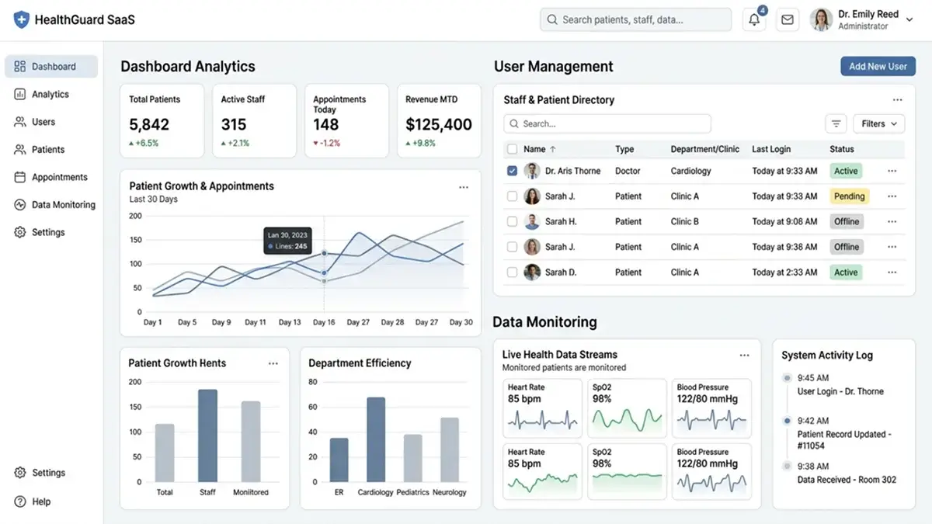Click the notifications bell icon
This screenshot has width=932, height=524.
[x=753, y=19]
